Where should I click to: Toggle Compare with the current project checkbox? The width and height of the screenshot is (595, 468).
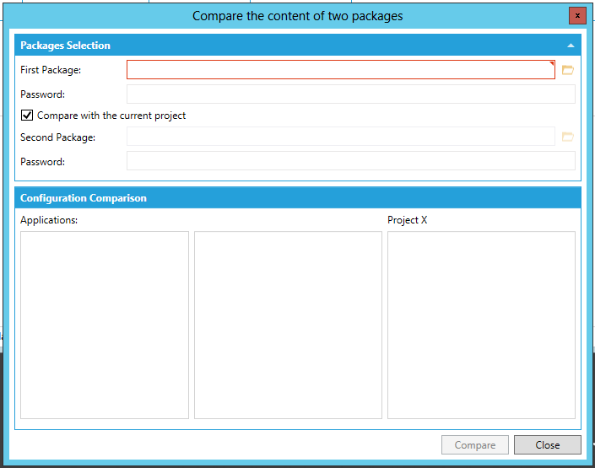[x=27, y=116]
